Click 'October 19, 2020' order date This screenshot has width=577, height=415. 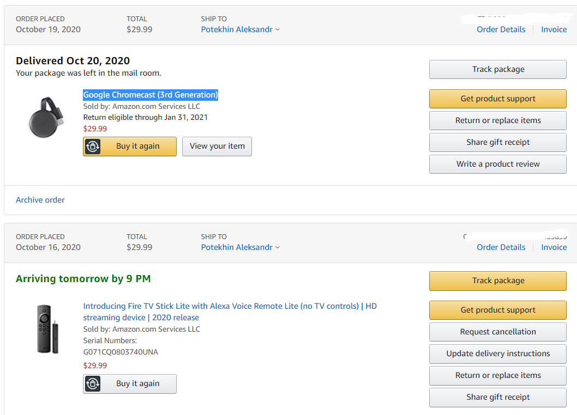(x=48, y=29)
